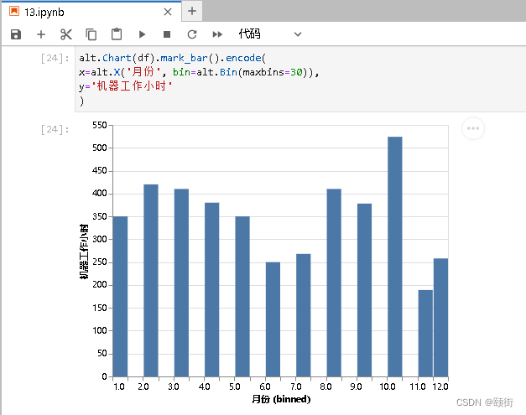Restart the kernel
The height and width of the screenshot is (415, 526).
pos(192,34)
